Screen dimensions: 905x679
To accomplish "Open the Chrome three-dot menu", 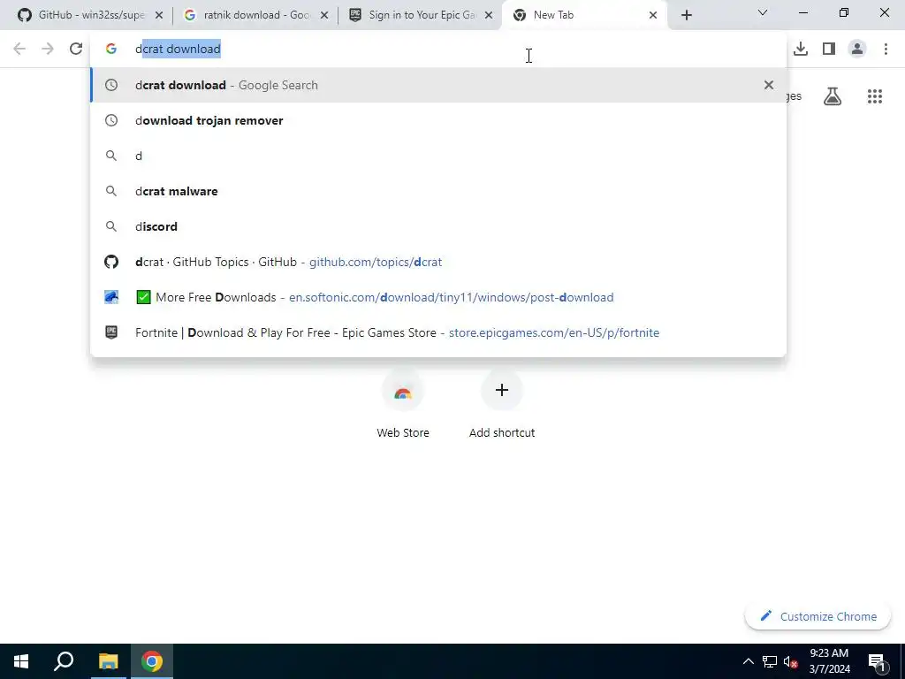I will (886, 49).
